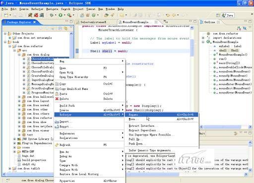The image size is (254, 183).
Task: Collapse the src folder node
Action: point(15,51)
